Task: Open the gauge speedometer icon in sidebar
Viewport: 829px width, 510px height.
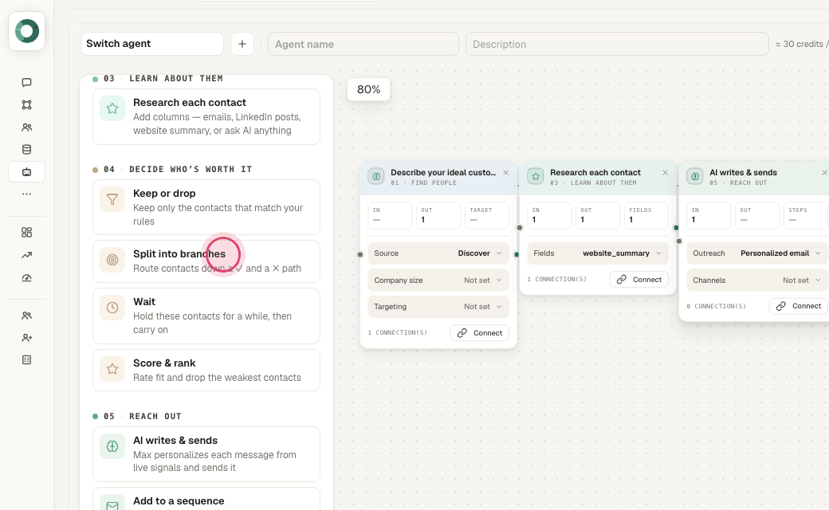Action: pyautogui.click(x=26, y=278)
